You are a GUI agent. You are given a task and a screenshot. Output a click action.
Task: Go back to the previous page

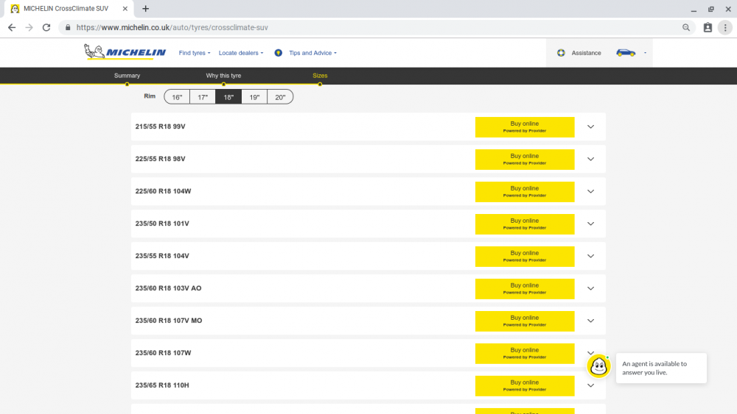tap(12, 28)
